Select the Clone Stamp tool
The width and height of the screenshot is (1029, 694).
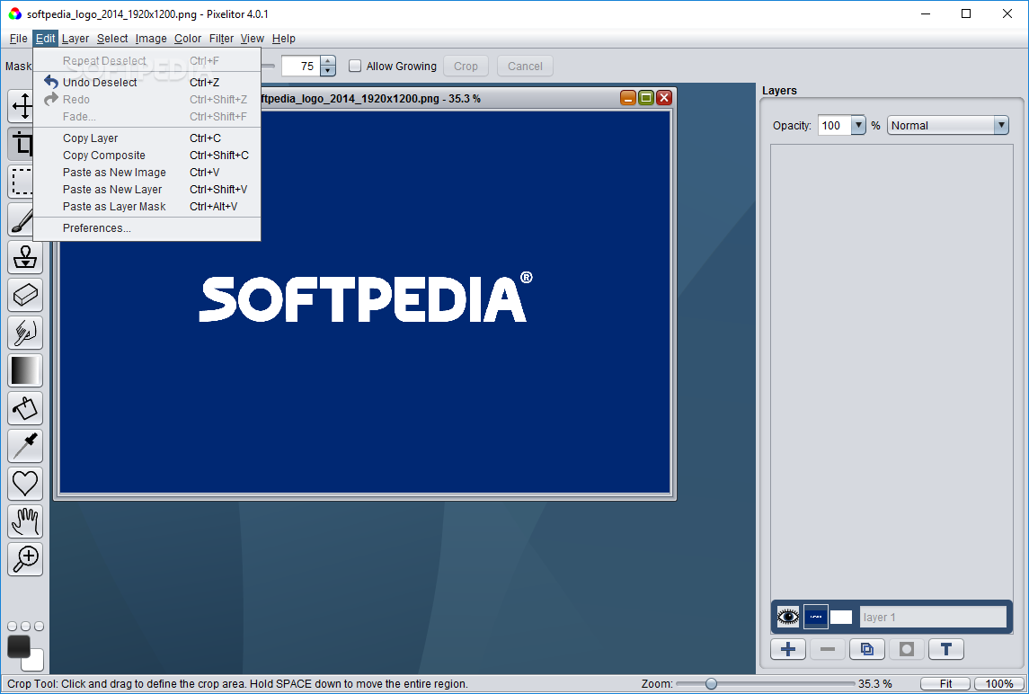coord(25,257)
